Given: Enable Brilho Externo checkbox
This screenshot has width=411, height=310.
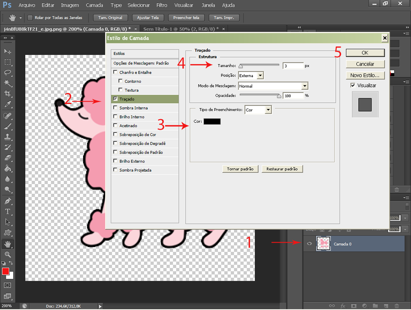Looking at the screenshot, I should tap(115, 161).
